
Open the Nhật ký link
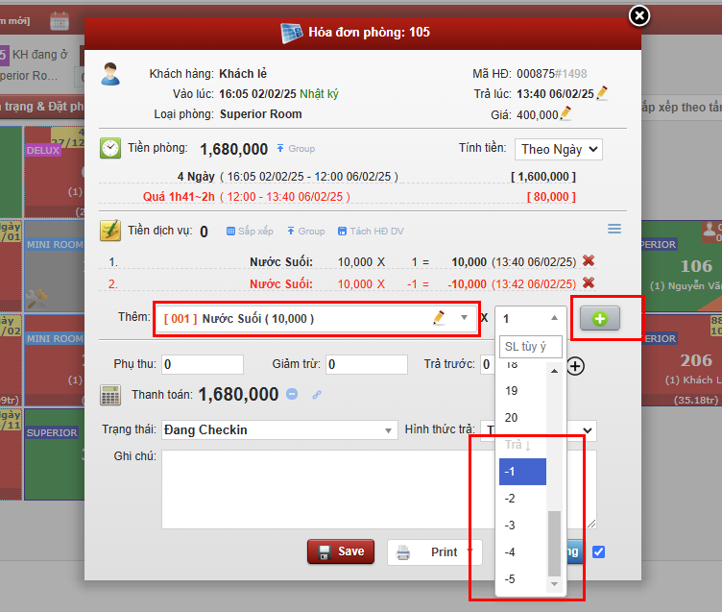coord(319,94)
